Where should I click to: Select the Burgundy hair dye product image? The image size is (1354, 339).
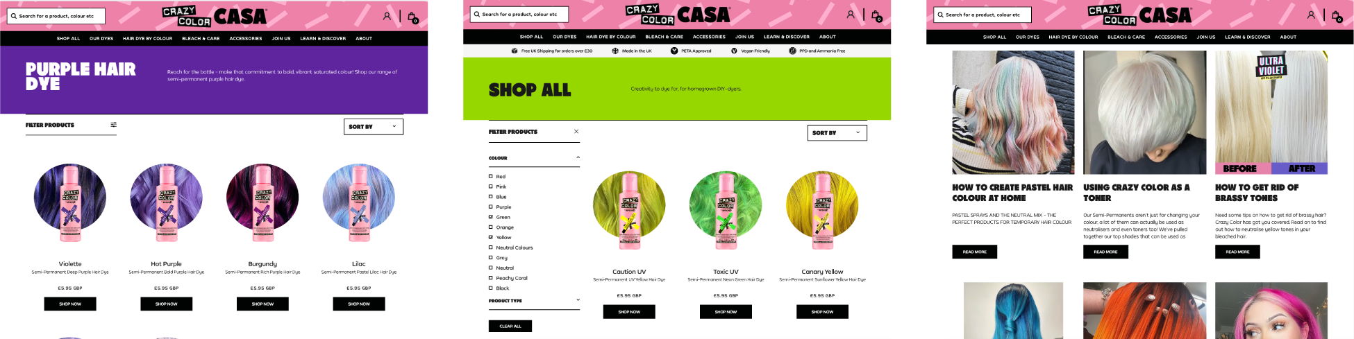tap(262, 202)
